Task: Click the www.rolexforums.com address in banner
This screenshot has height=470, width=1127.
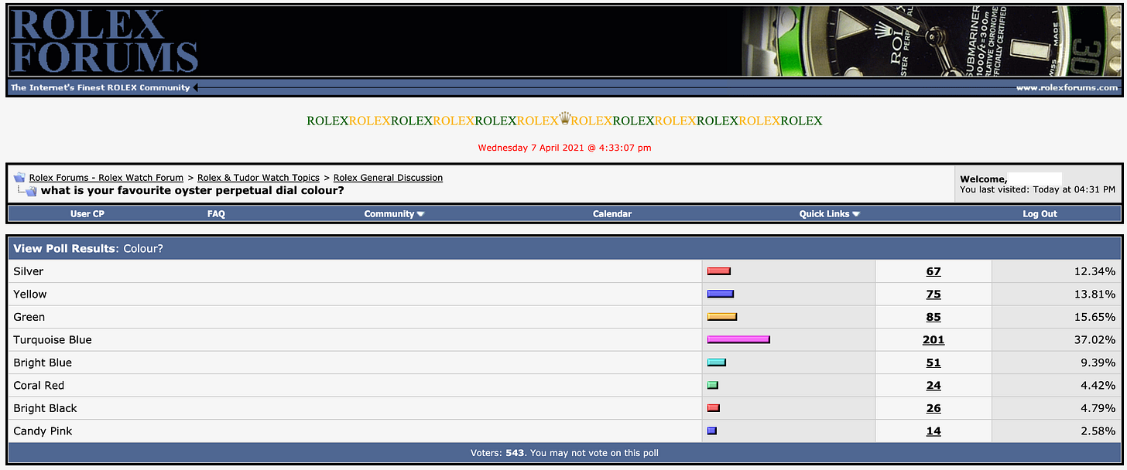Action: click(1067, 88)
